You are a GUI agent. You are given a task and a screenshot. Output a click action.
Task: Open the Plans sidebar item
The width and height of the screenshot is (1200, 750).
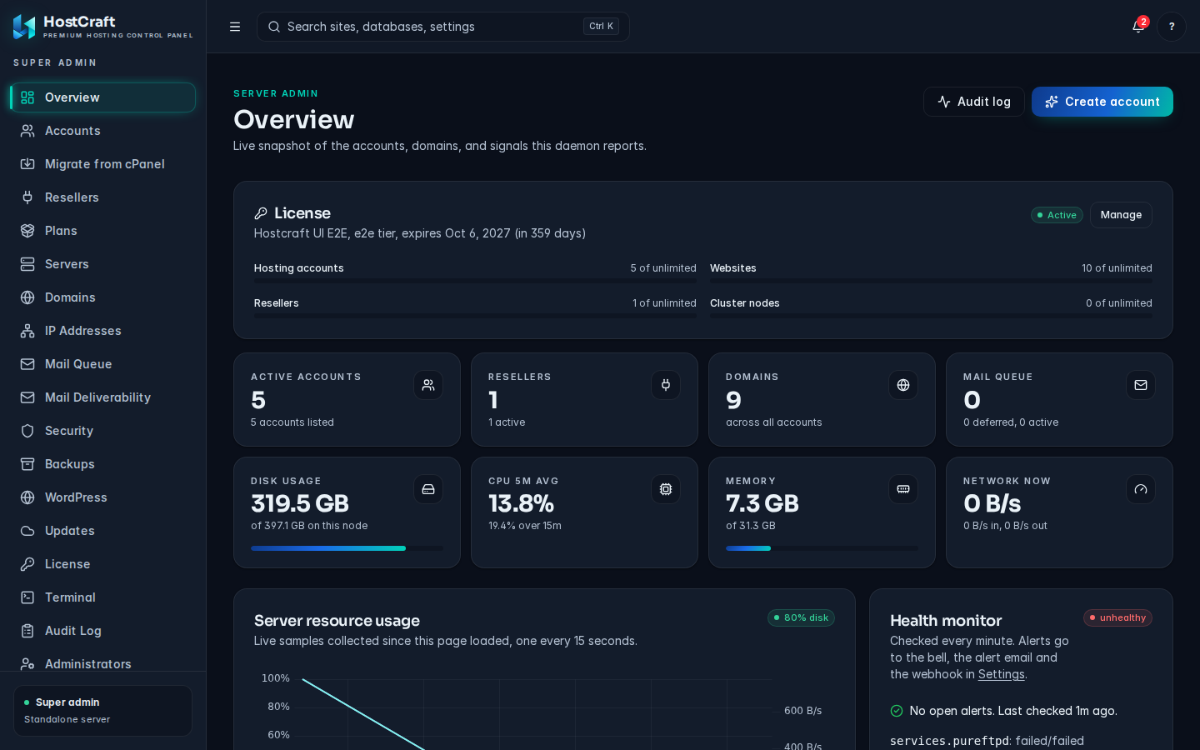pyautogui.click(x=102, y=231)
